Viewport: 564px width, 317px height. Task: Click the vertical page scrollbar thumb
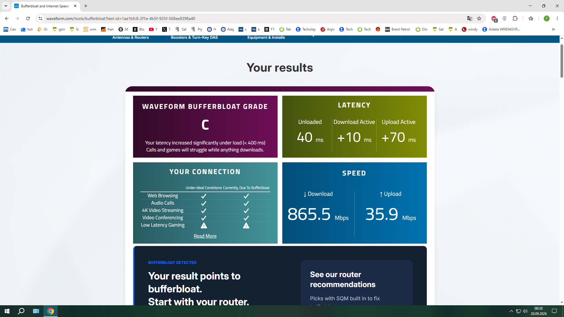pos(562,61)
